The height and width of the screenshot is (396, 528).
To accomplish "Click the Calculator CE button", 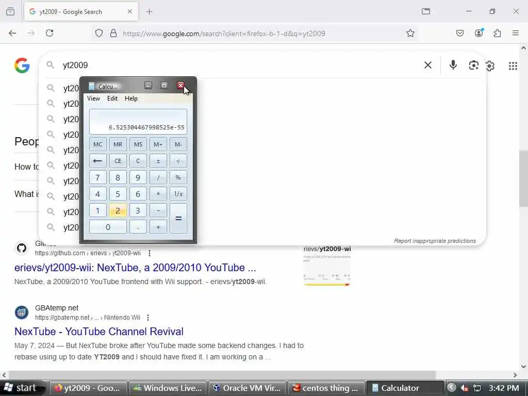I will pos(118,161).
